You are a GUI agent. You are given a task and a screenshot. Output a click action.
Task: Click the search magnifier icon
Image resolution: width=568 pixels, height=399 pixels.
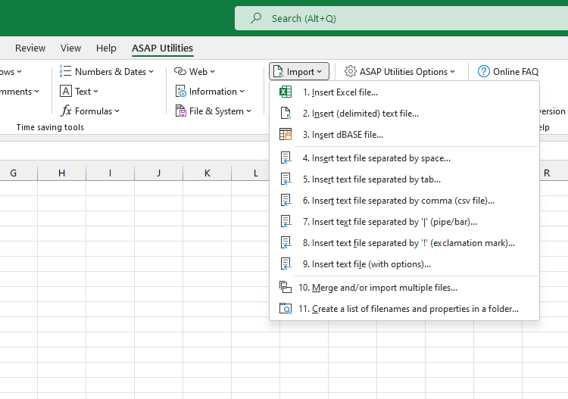point(256,17)
